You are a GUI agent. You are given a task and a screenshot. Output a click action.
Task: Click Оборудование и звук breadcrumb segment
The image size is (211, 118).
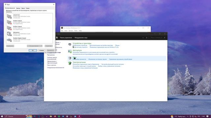(81, 38)
